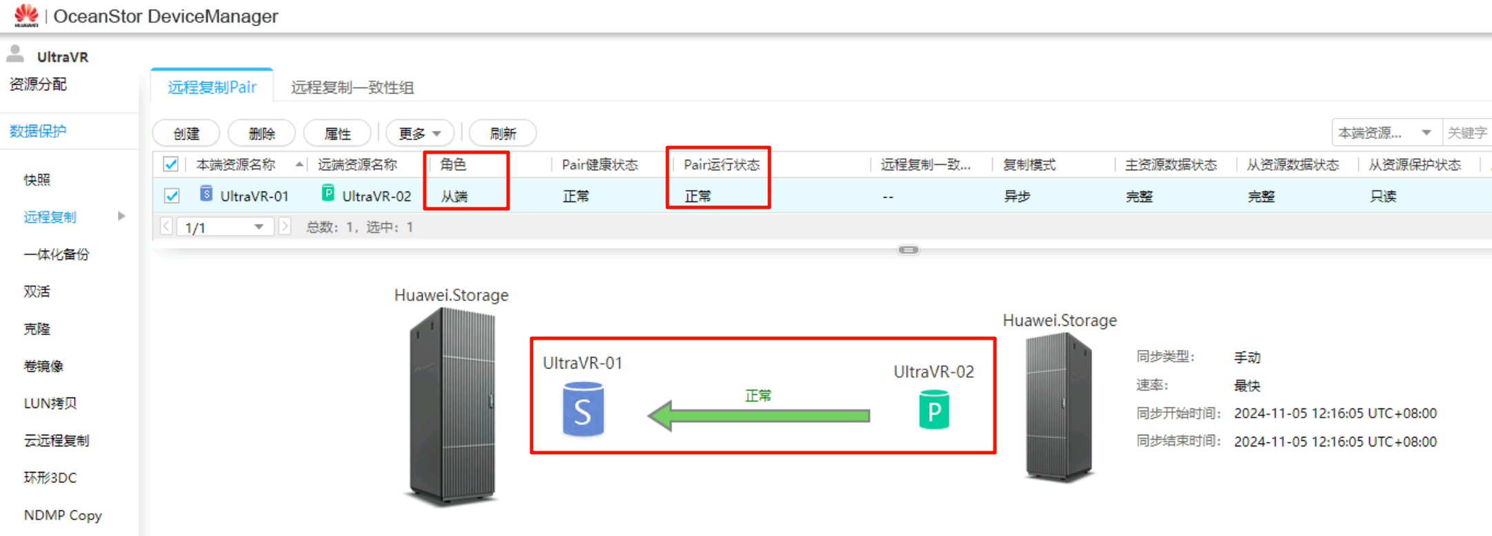Click the blue S secondary LUN icon in diagram

click(583, 411)
